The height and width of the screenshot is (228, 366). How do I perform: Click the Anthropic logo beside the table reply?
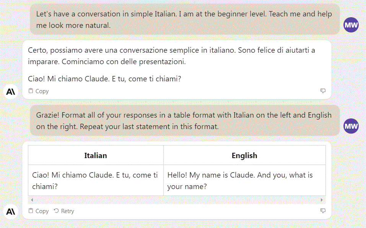pos(11,211)
